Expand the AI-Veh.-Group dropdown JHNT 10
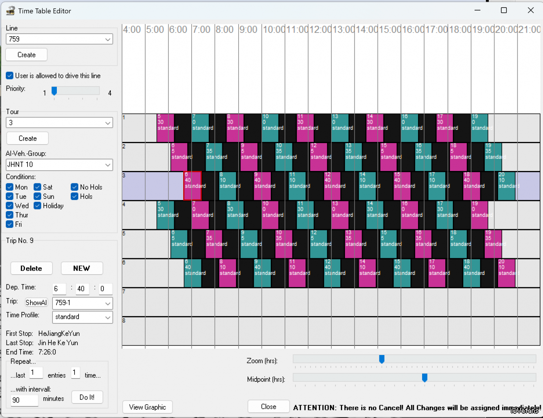This screenshot has width=543, height=418. (x=59, y=165)
